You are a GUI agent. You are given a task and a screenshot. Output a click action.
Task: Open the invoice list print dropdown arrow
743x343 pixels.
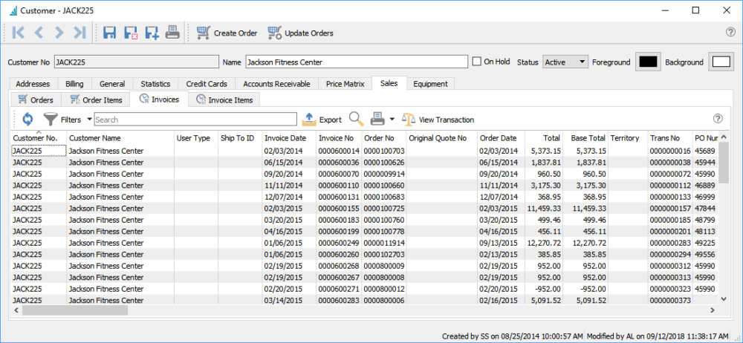392,119
